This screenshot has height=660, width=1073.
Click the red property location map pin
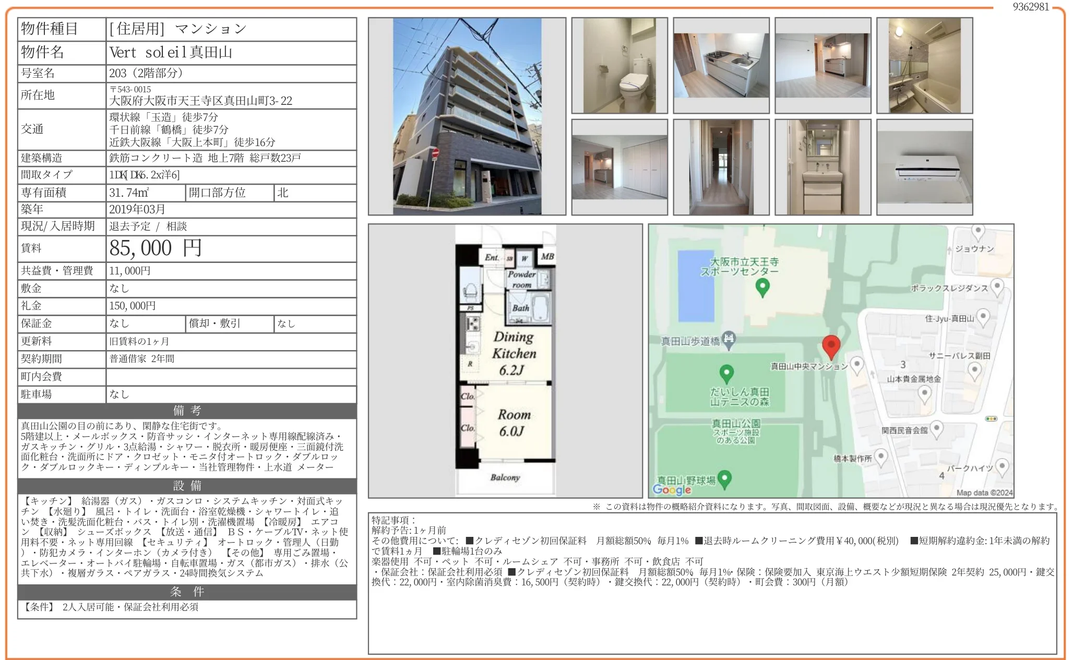[x=831, y=346]
